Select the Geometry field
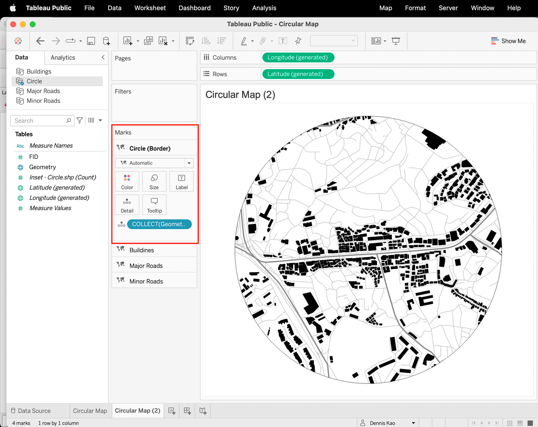Image resolution: width=538 pixels, height=427 pixels. tap(43, 167)
